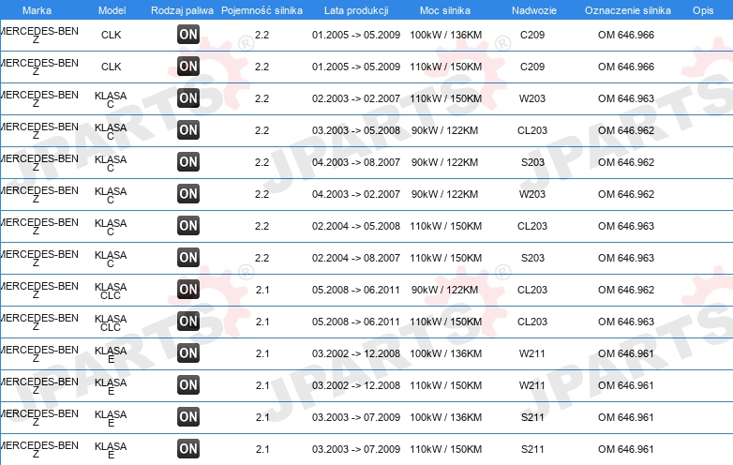Select KLASA E in the W211 100kW row

point(111,354)
